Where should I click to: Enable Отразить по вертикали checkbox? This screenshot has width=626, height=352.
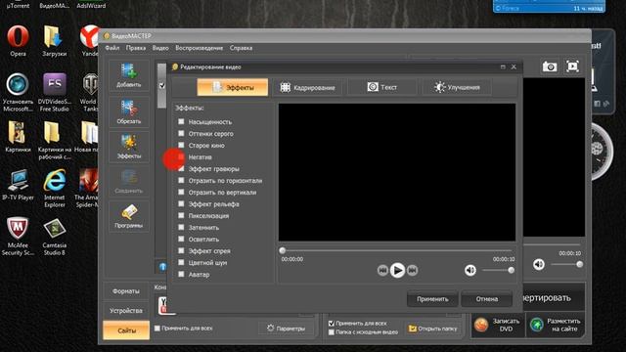tap(181, 192)
